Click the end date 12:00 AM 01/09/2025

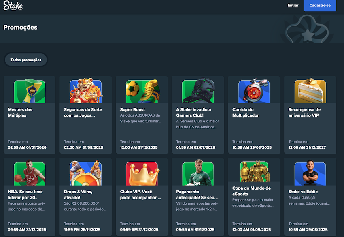click(251, 230)
